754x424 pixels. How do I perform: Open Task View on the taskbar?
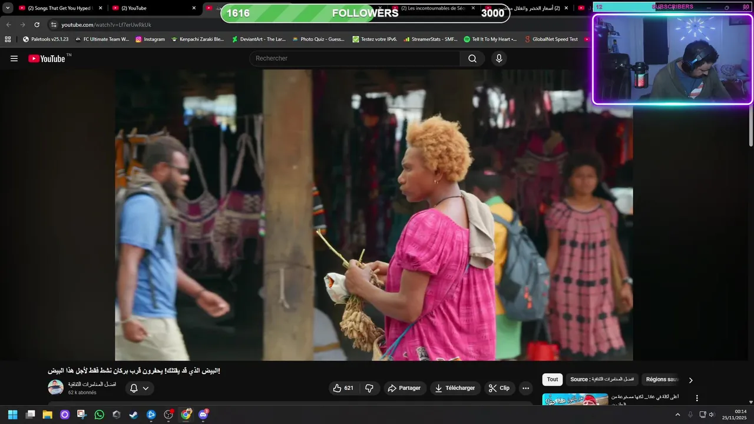click(31, 415)
